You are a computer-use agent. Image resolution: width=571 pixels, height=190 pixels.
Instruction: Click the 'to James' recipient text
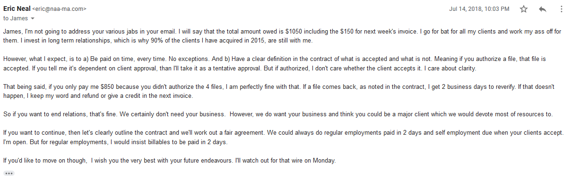pyautogui.click(x=16, y=18)
